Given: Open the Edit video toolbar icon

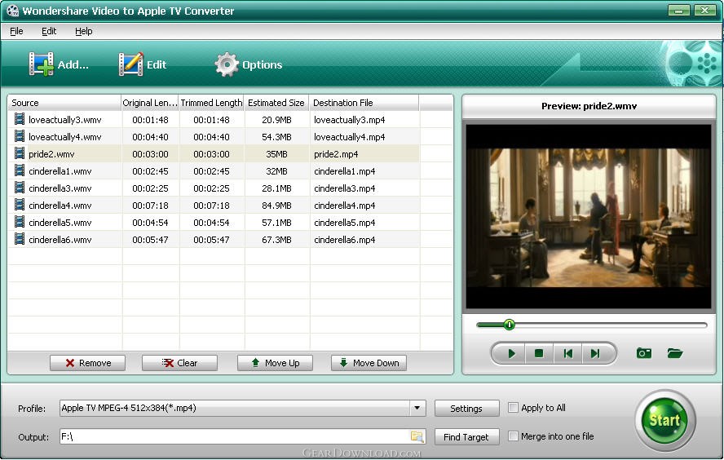Looking at the screenshot, I should 130,64.
